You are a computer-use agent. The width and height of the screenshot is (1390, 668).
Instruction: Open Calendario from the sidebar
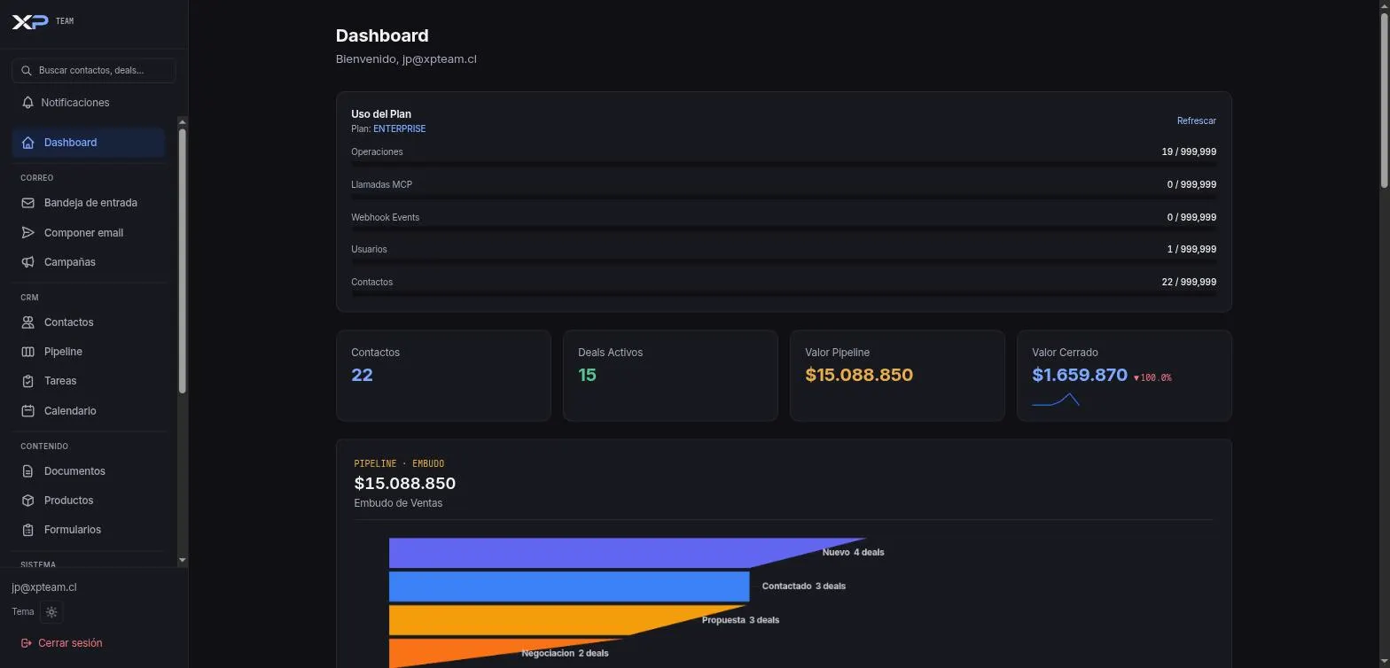(x=89, y=411)
